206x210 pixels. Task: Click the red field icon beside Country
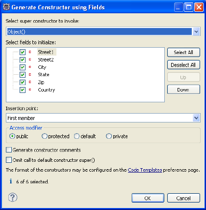[x=30, y=90]
